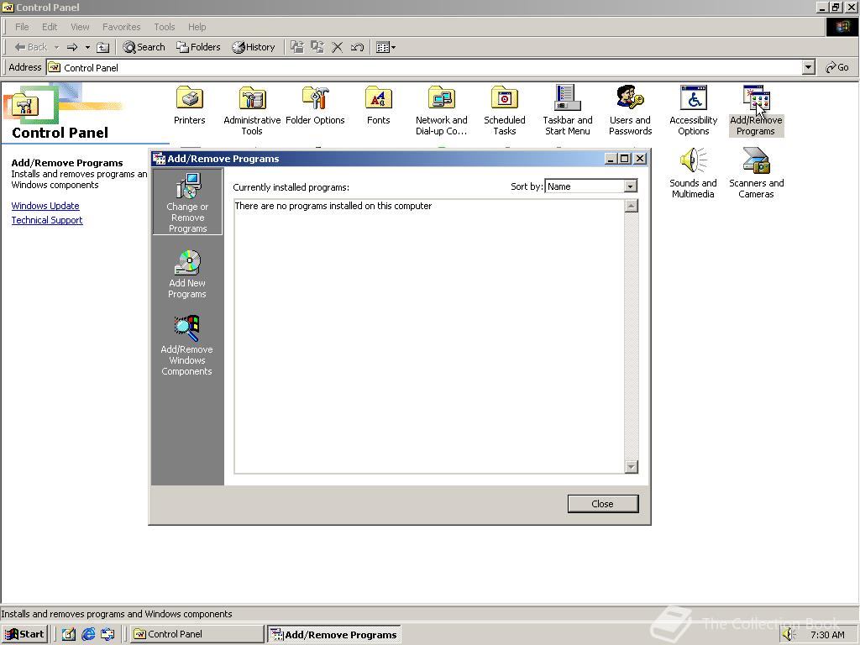The image size is (860, 645).
Task: Maximize the Add/Remove Programs dialog
Action: 624,159
